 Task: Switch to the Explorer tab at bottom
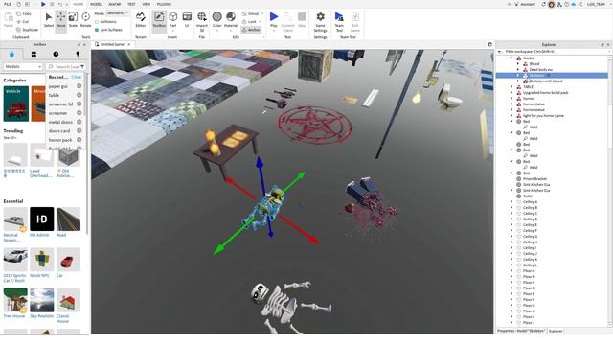point(556,331)
